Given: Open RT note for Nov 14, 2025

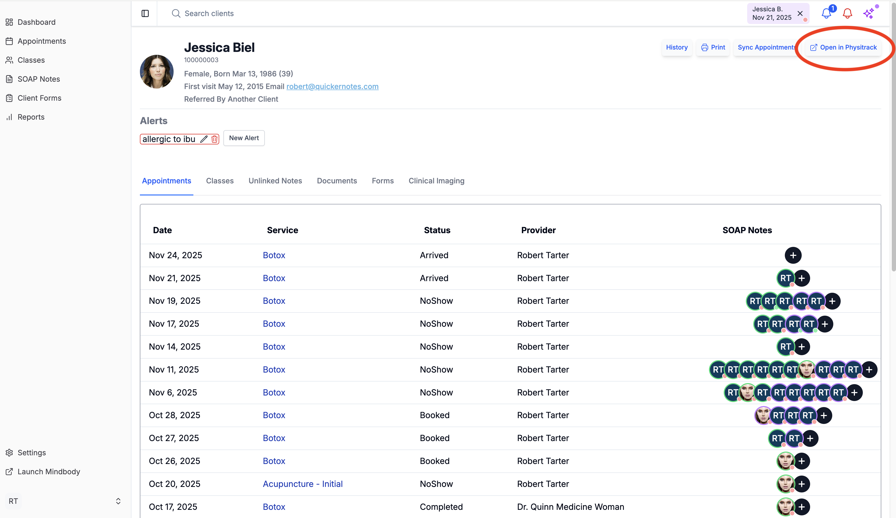Looking at the screenshot, I should click(x=785, y=347).
